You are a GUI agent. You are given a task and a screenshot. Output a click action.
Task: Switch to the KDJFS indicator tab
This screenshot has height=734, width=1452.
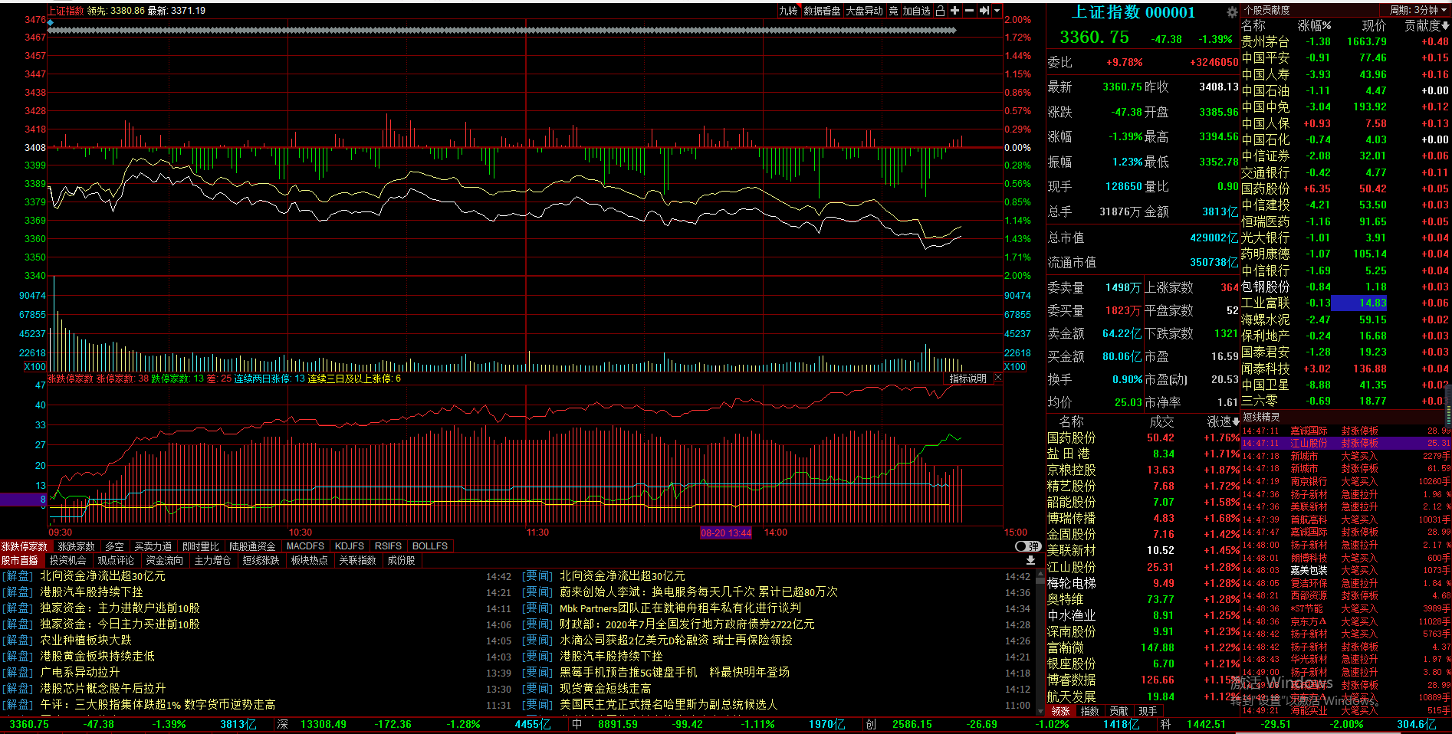[350, 546]
